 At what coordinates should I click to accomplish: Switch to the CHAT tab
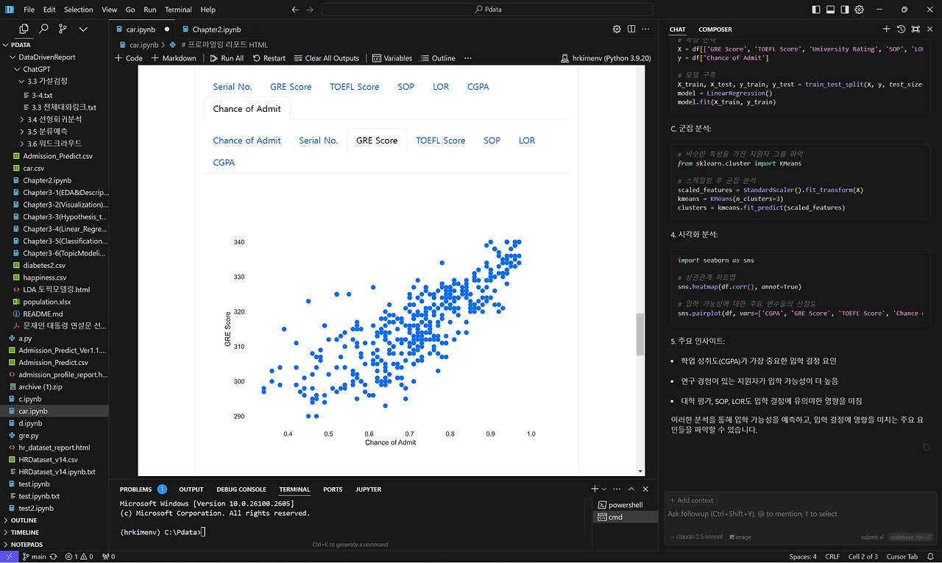678,29
